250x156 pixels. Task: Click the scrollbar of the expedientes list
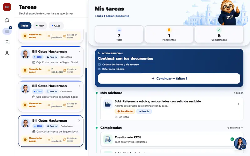86,109
